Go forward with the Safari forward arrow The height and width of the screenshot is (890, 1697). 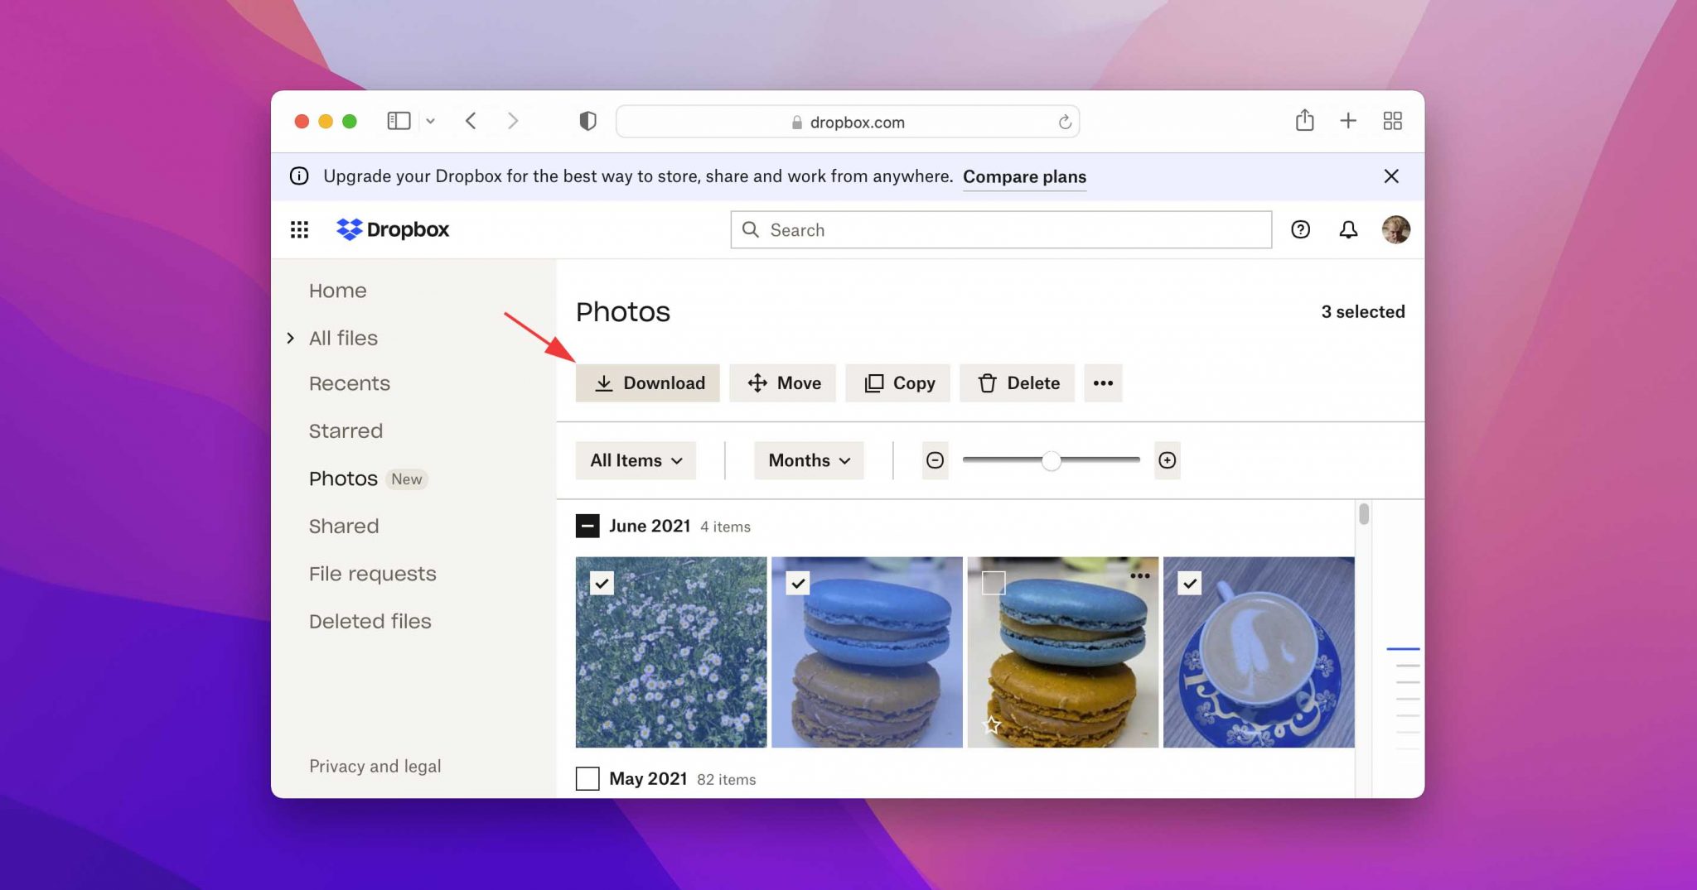click(513, 121)
